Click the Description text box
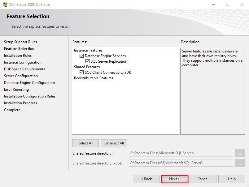Viewport: 249px width, 187px height. coord(213,91)
